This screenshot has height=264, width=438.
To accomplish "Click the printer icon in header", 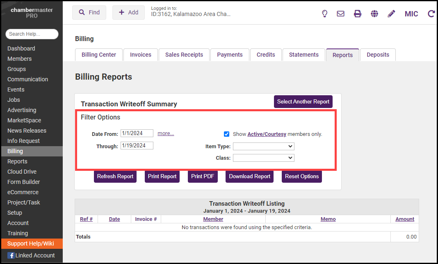I will (x=358, y=14).
